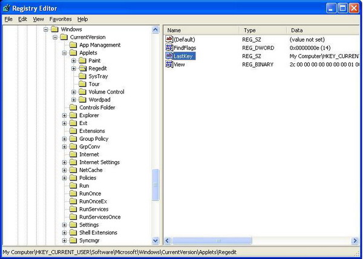The image size is (363, 259).
Task: Click the Run folder icon
Action: tap(73, 185)
